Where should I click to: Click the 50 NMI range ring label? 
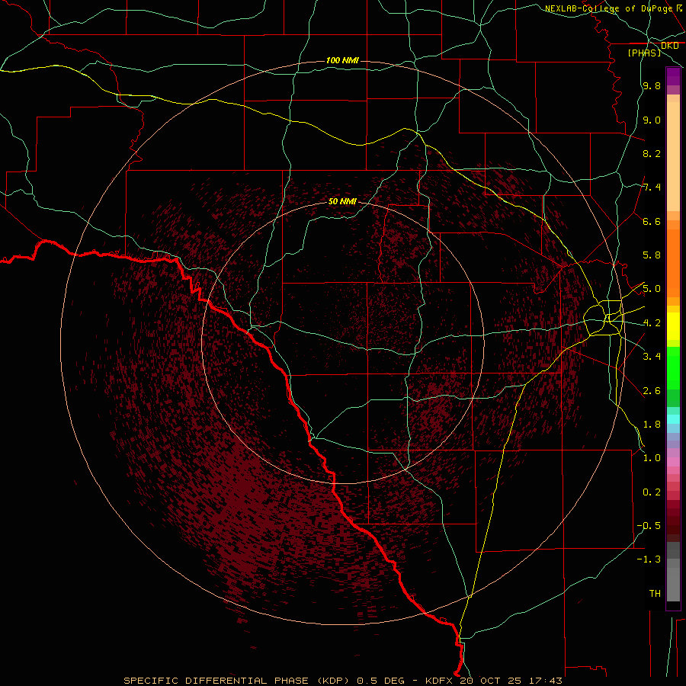click(x=342, y=201)
